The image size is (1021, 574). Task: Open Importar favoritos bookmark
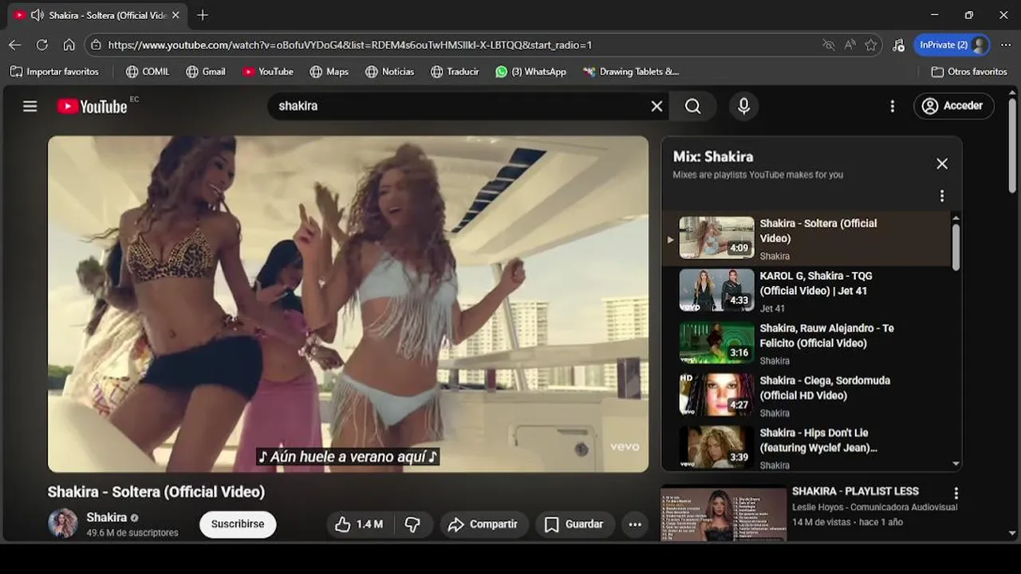(x=54, y=72)
